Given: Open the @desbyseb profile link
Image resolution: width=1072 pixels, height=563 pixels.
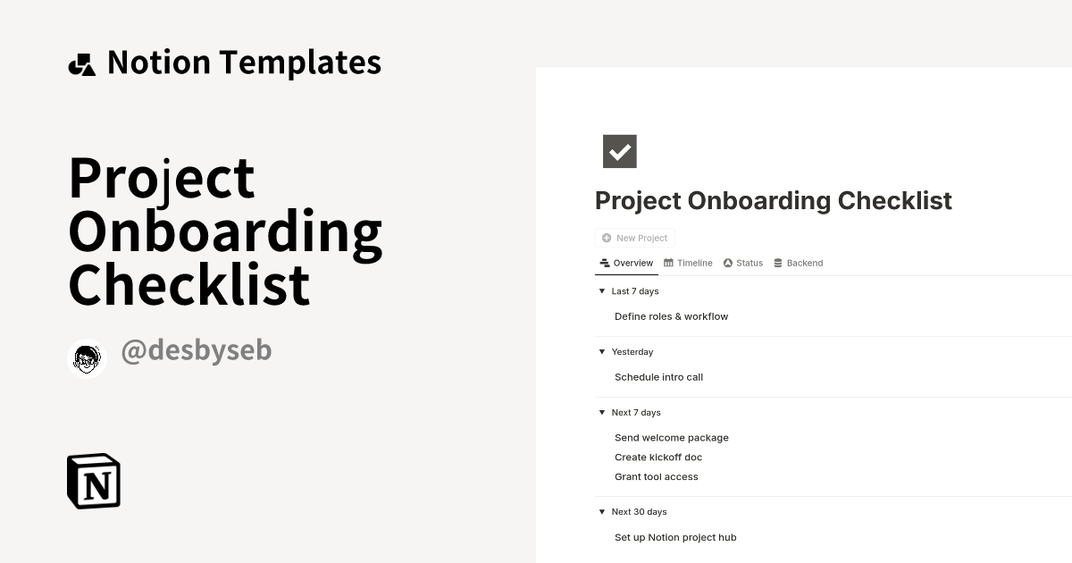Looking at the screenshot, I should pyautogui.click(x=197, y=350).
